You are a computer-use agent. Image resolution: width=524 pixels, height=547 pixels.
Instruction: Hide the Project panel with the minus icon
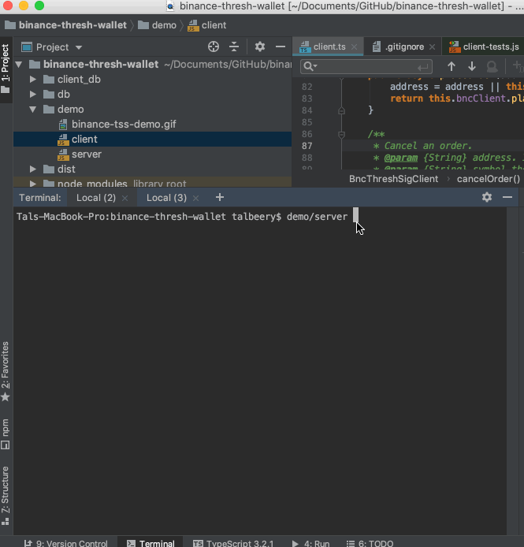281,47
